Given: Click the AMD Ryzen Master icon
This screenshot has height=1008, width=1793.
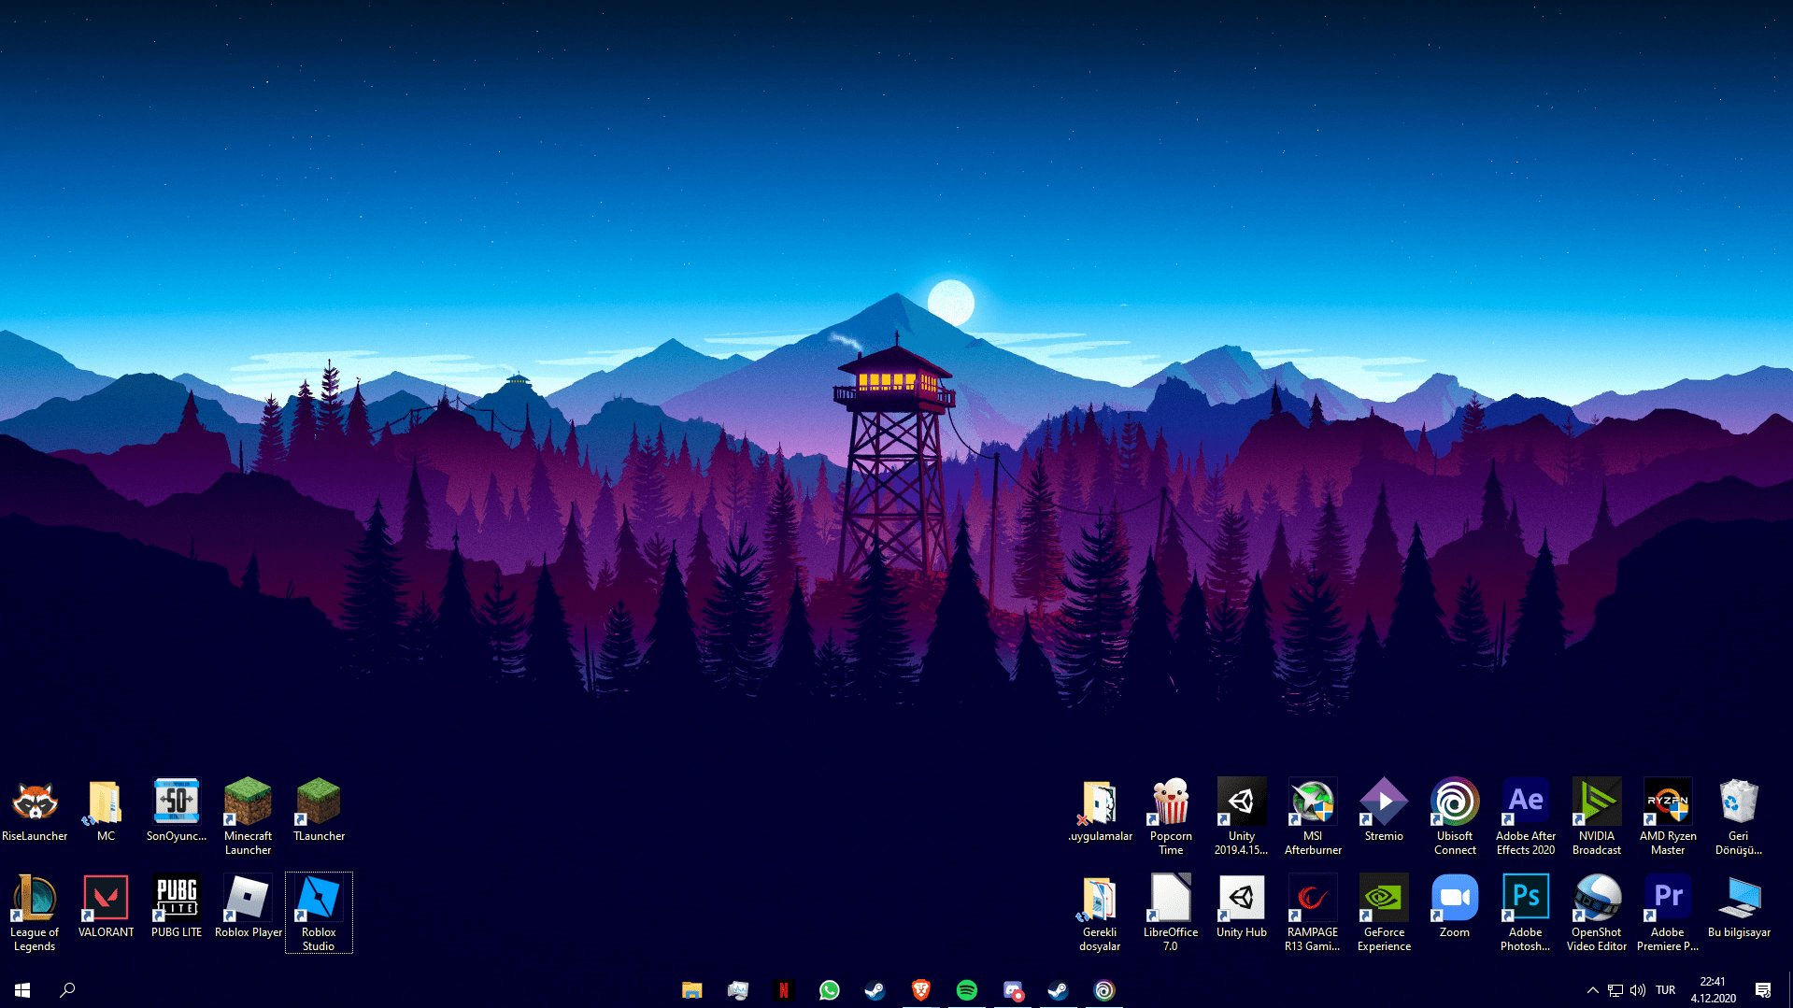Looking at the screenshot, I should 1668,816.
